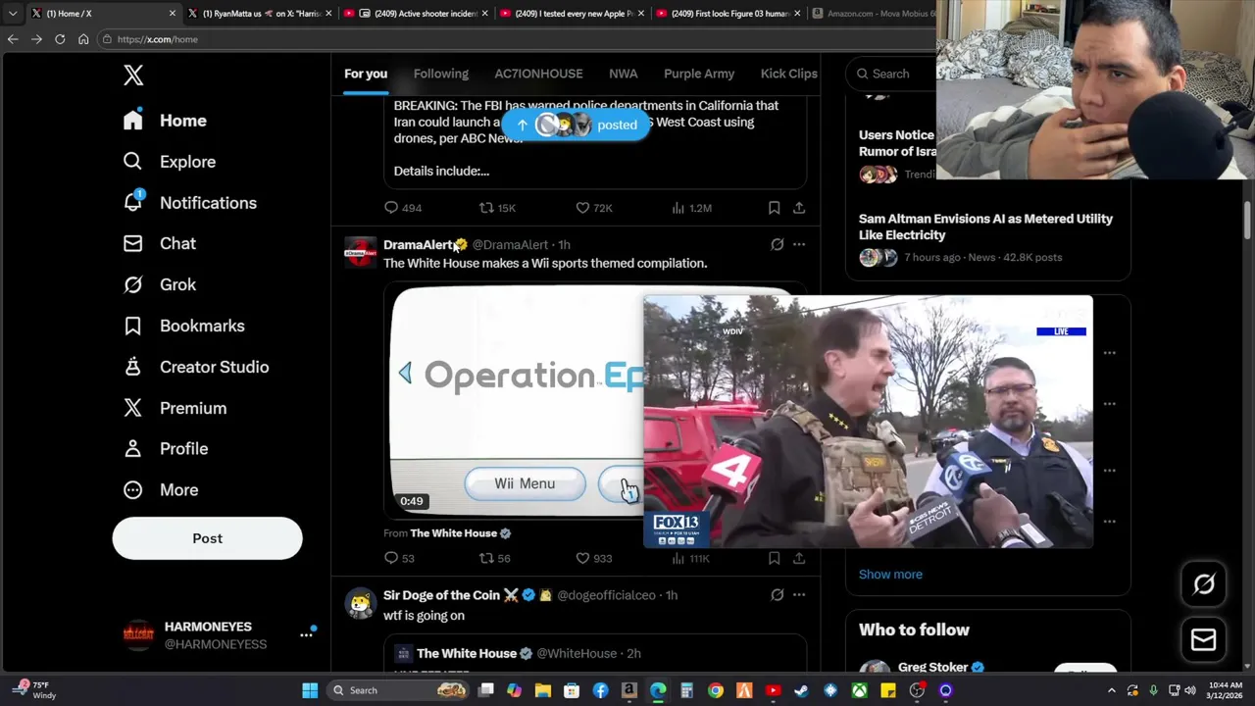The image size is (1255, 706).
Task: Play the Wii sports themed video
Action: point(516,402)
